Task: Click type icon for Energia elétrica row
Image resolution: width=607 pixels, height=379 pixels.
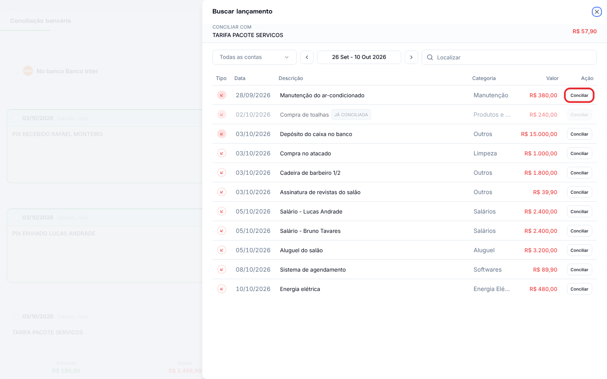Action: click(x=222, y=289)
